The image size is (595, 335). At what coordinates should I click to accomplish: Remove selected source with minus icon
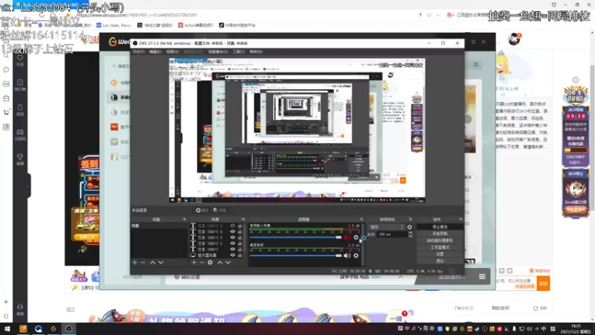pos(202,263)
